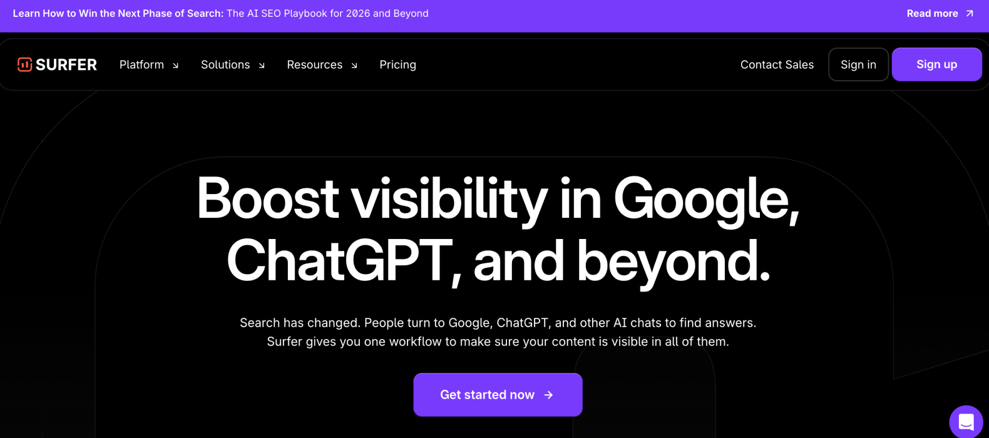Follow the Read more banner link
Screen dimensions: 989x438
pos(932,13)
